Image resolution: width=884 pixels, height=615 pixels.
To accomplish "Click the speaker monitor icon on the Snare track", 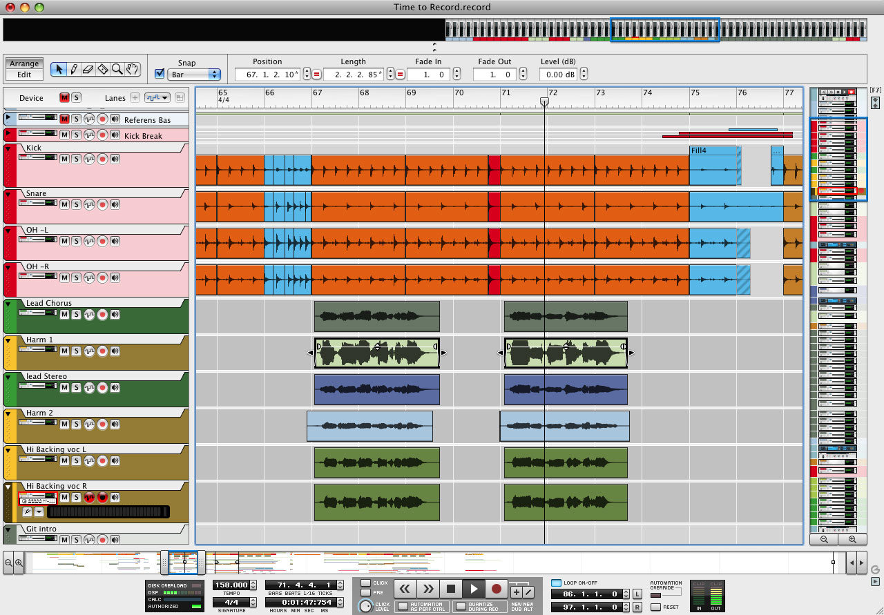I will click(x=115, y=204).
